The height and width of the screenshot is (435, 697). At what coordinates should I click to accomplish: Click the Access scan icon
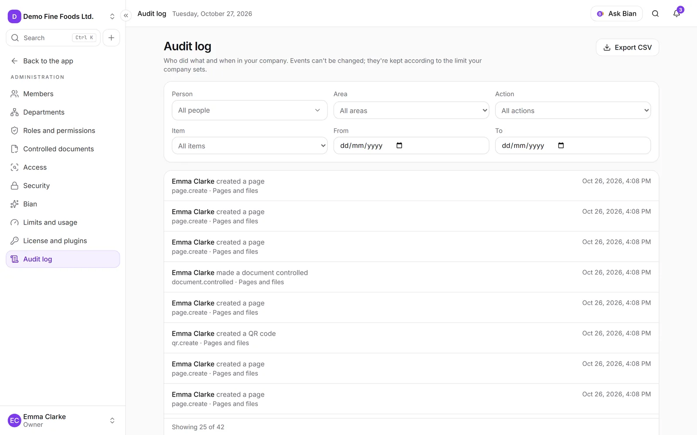click(14, 167)
